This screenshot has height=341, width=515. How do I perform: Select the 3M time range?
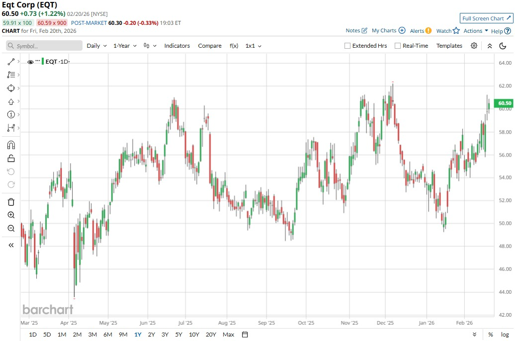(x=92, y=335)
